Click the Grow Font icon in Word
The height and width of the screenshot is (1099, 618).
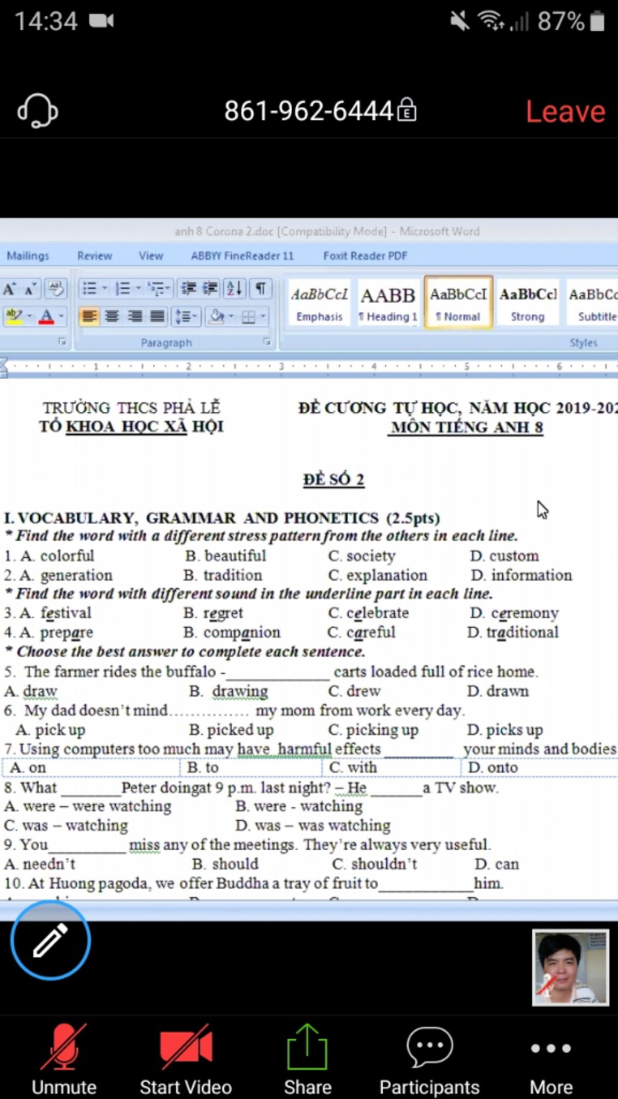click(x=10, y=288)
